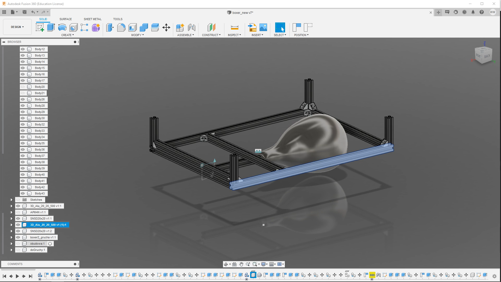Expand the 3D_Alu_20_20_500 v1:1 component

point(11,206)
